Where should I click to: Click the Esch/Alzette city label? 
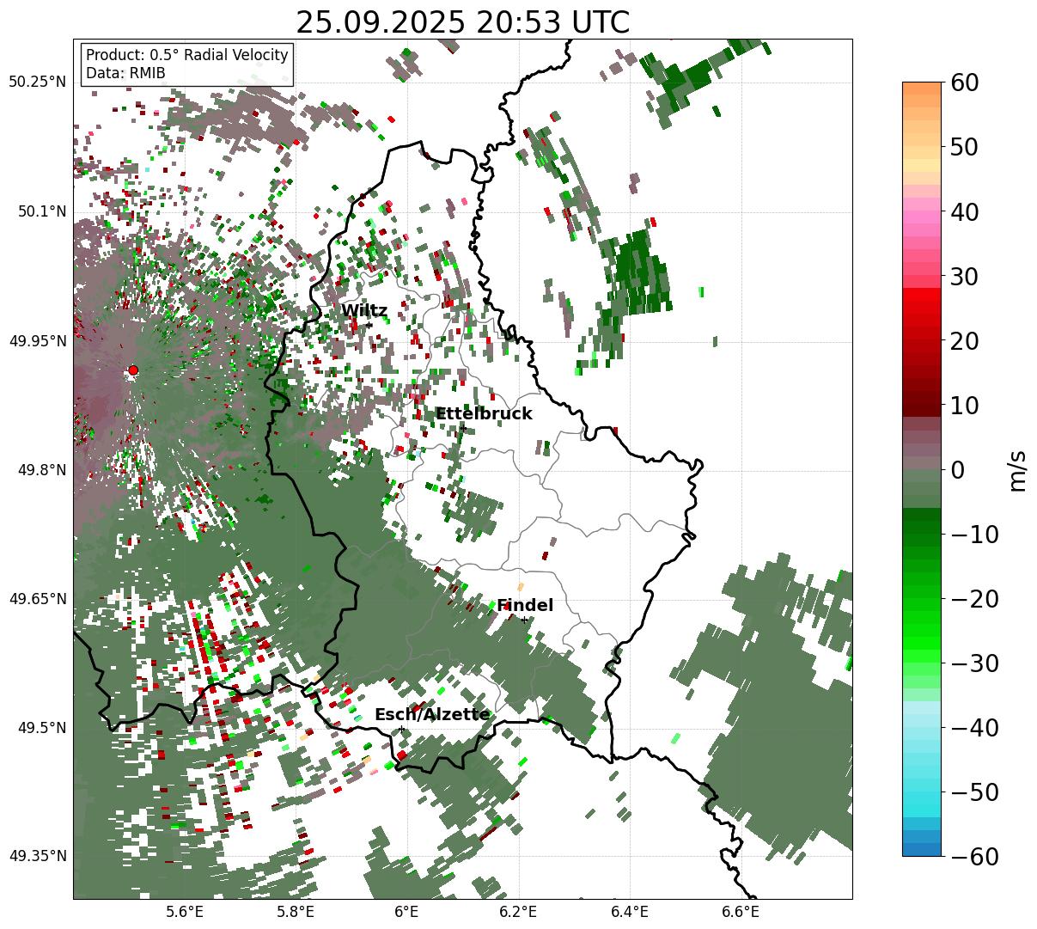[x=432, y=715]
